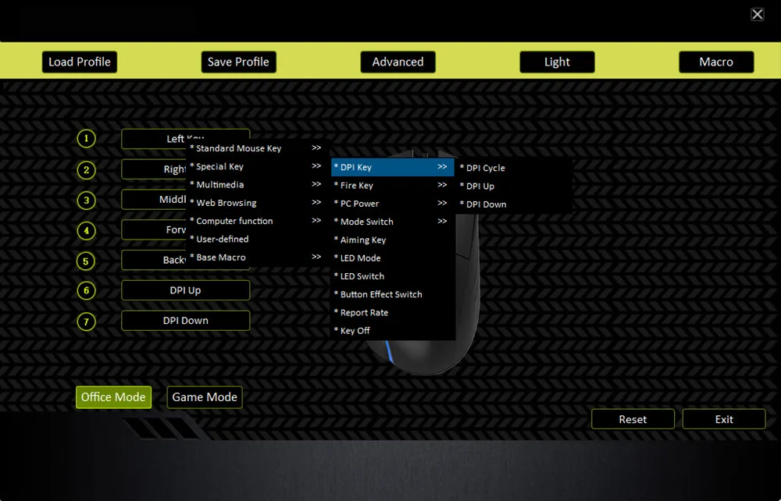
Task: Choose Key Off option
Action: pos(393,330)
